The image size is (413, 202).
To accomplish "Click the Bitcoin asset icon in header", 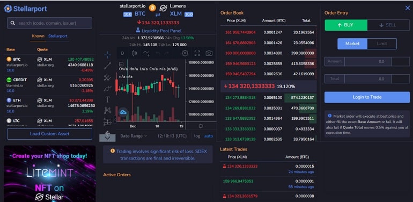I will (x=152, y=8).
